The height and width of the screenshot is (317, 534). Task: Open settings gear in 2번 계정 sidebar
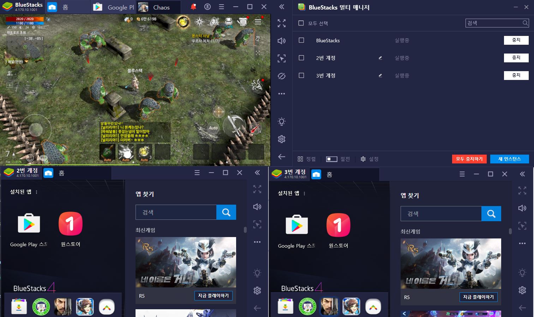coord(257,291)
